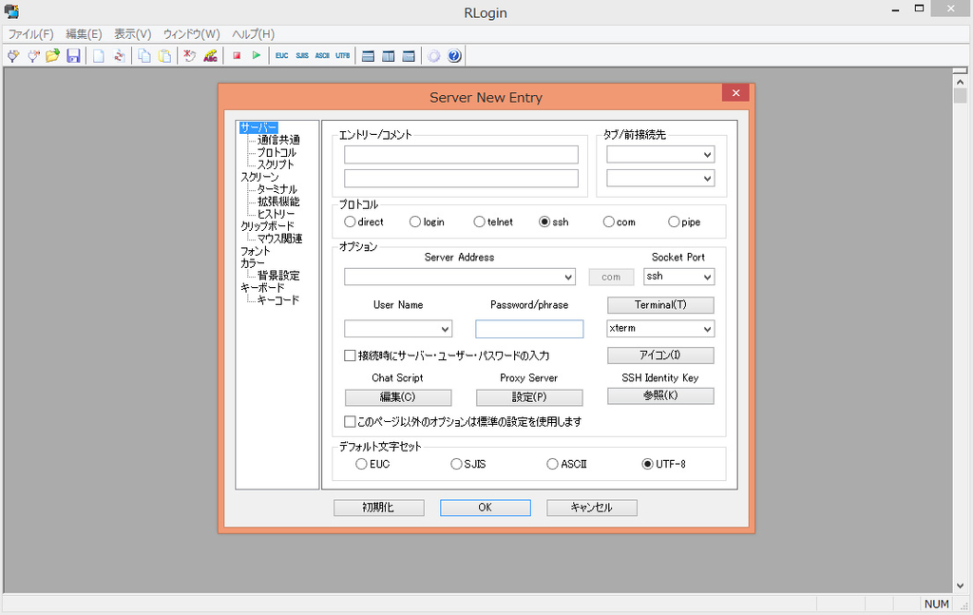This screenshot has width=973, height=615.
Task: Select the login protocol radio button
Action: click(415, 221)
